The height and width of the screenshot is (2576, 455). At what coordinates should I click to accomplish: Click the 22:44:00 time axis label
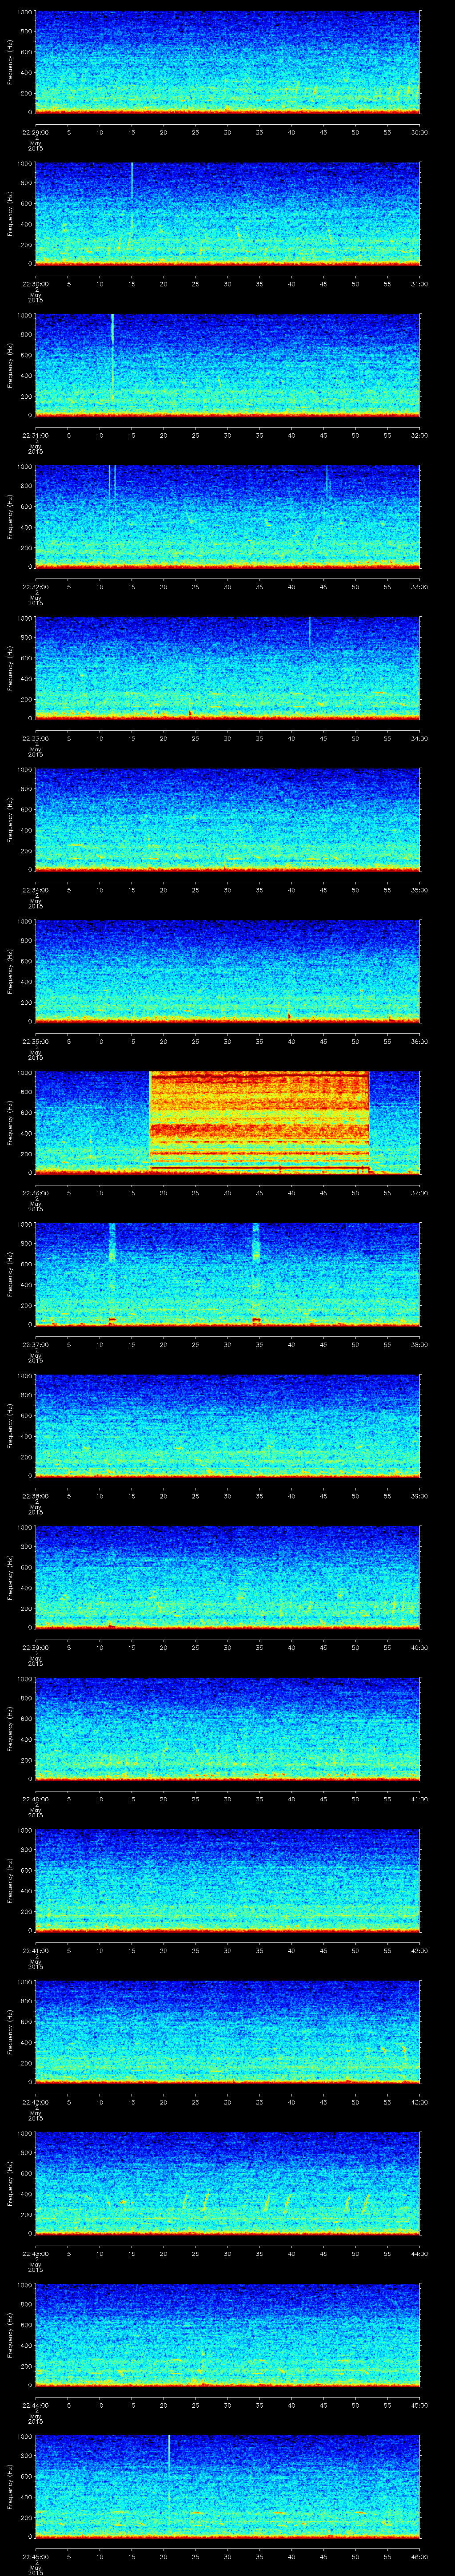(x=35, y=2405)
